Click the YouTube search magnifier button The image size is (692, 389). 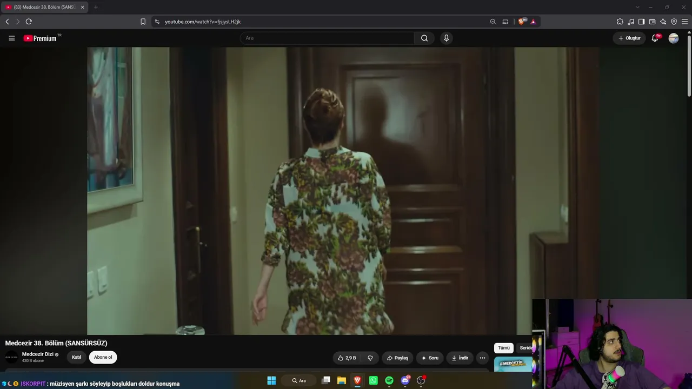(424, 38)
